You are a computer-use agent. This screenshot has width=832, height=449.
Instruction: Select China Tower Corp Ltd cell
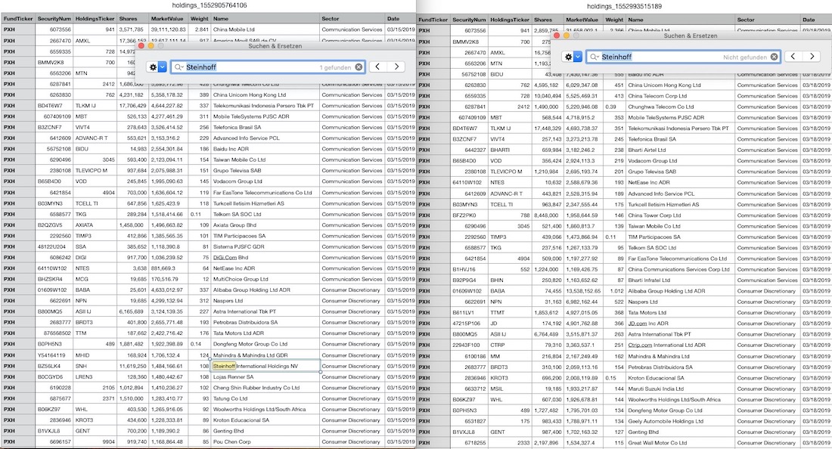[x=680, y=215]
